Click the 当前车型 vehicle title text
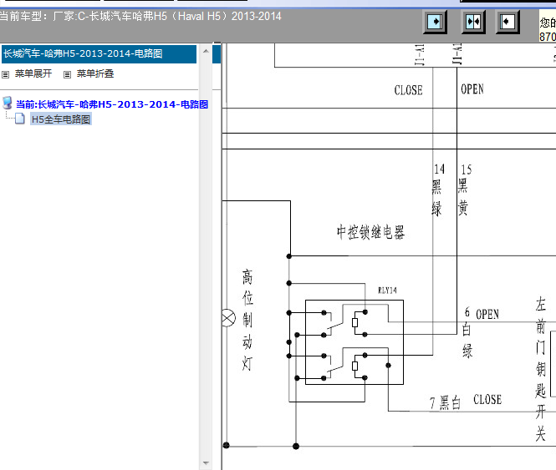Viewport: 556px width, 470px height. 140,17
